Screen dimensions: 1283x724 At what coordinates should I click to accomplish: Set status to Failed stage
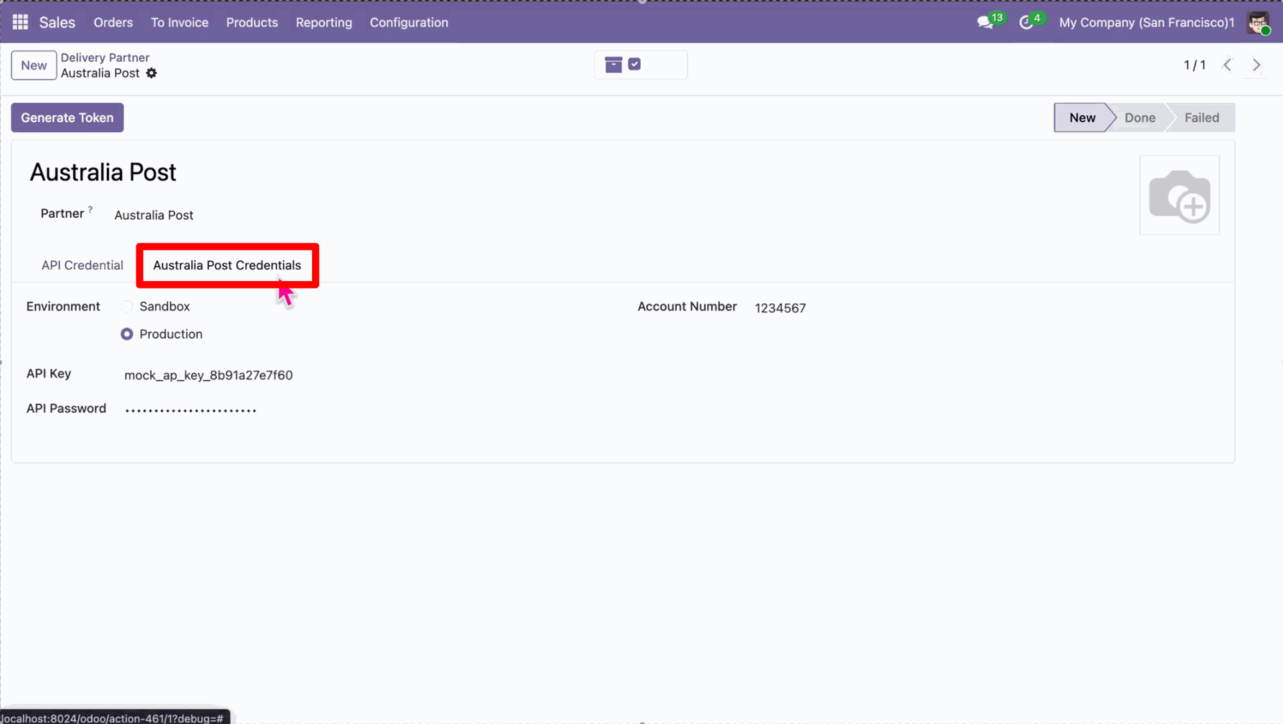[x=1201, y=118]
